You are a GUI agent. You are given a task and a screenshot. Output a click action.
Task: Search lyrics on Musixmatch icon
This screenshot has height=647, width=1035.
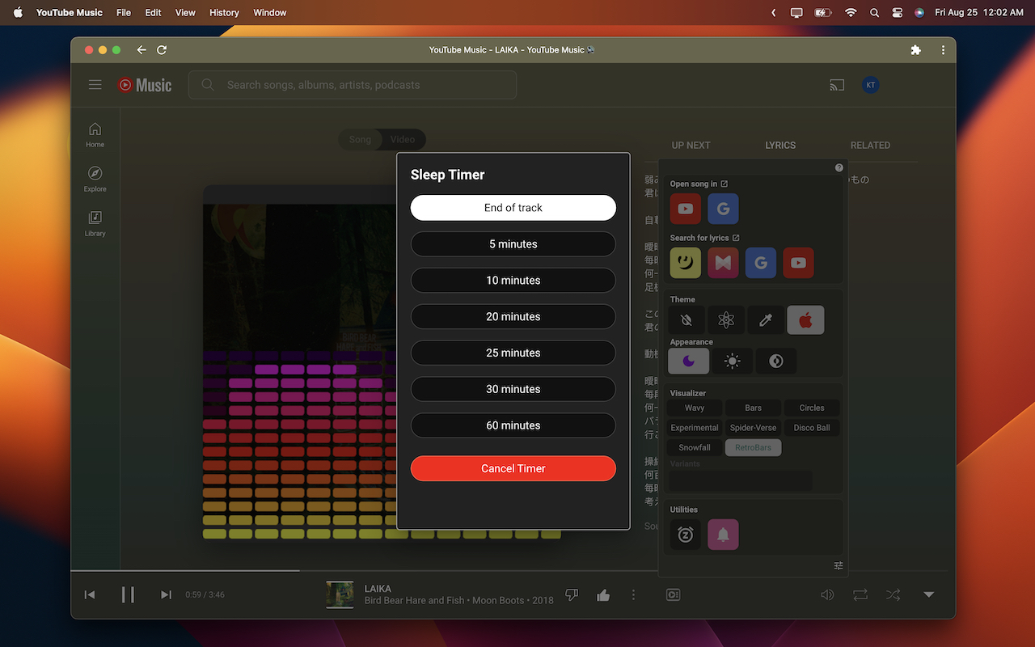723,263
